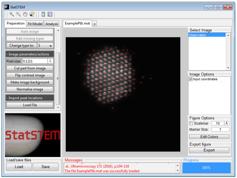237x178 pixels.
Task: Open the Change type dropdown
Action: [x=46, y=45]
